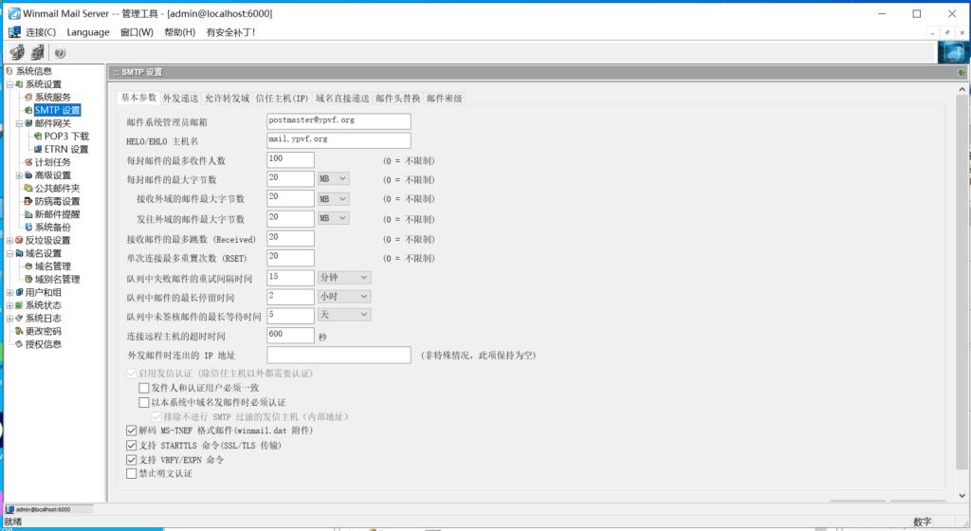Uncheck 支持 STARTTLS 命令 checkbox
The image size is (971, 531).
(131, 445)
